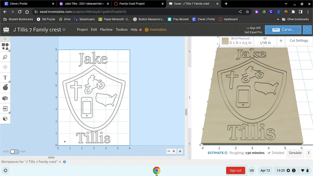Star the J Tillis 7 project title
The height and width of the screenshot is (176, 313).
pos(64,30)
